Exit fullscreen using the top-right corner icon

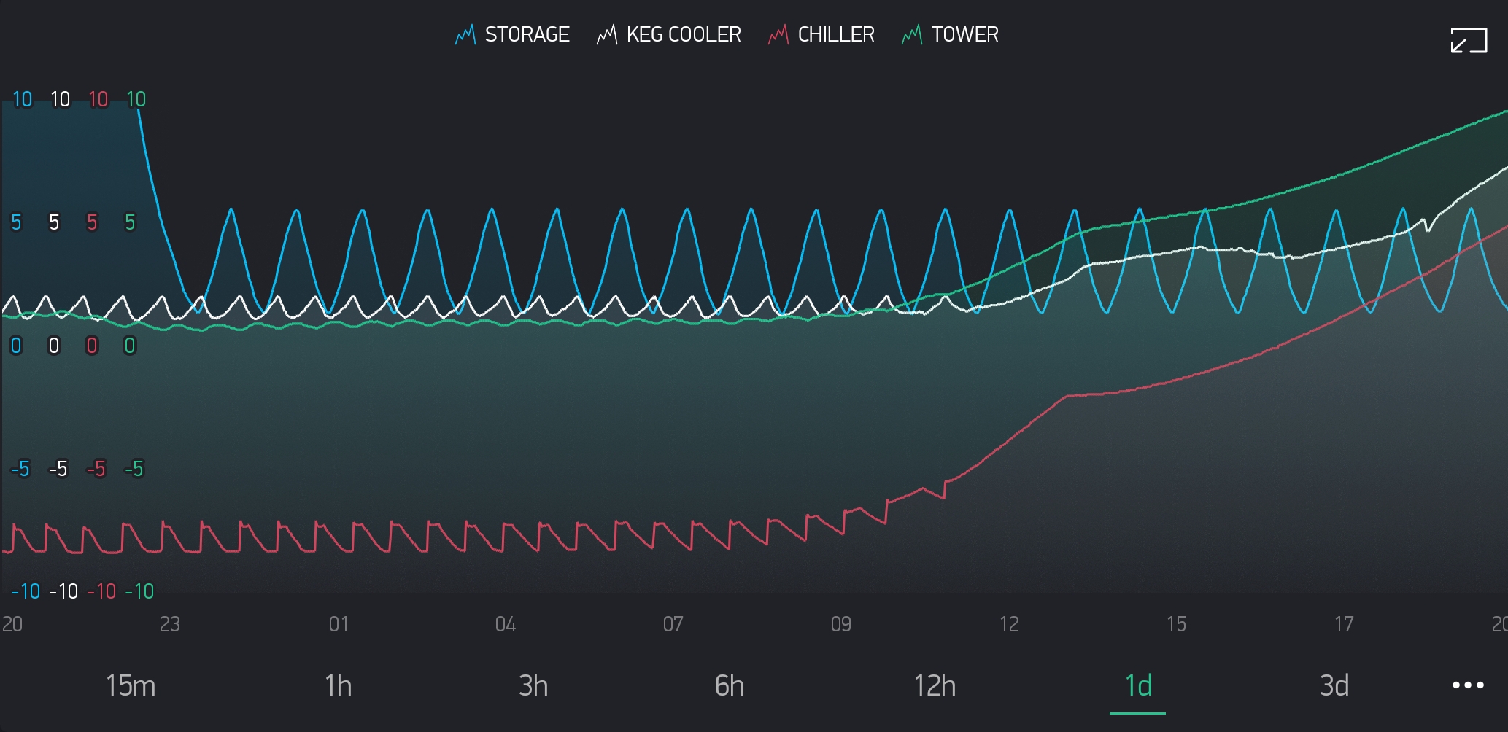click(1468, 41)
